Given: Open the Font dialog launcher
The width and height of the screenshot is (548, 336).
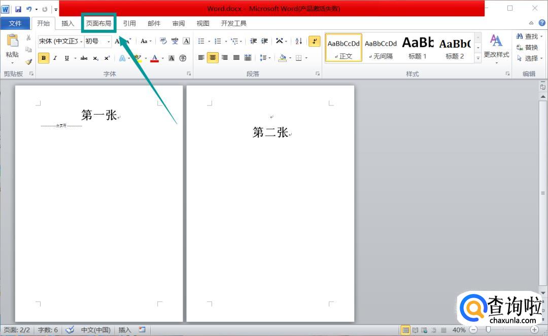Looking at the screenshot, I should [189, 73].
